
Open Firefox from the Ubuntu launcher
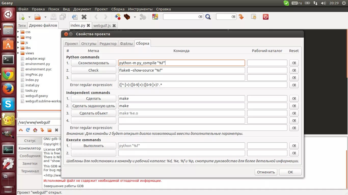pyautogui.click(x=8, y=89)
